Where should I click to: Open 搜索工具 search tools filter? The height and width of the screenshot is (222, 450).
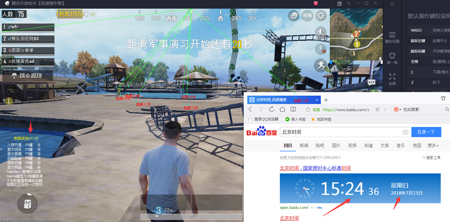[431, 158]
